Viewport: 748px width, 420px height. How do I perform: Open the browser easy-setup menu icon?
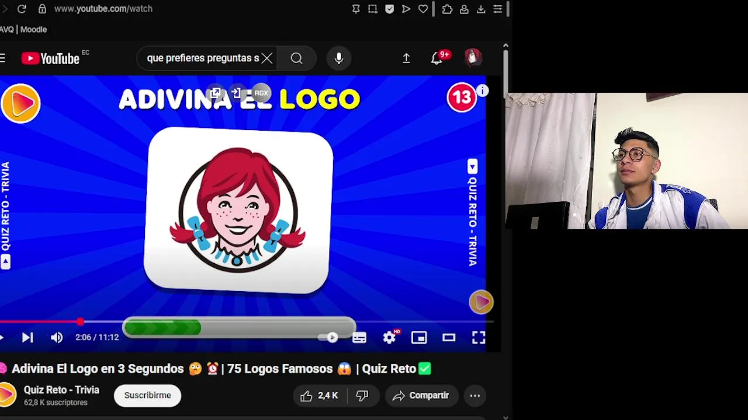pos(498,9)
